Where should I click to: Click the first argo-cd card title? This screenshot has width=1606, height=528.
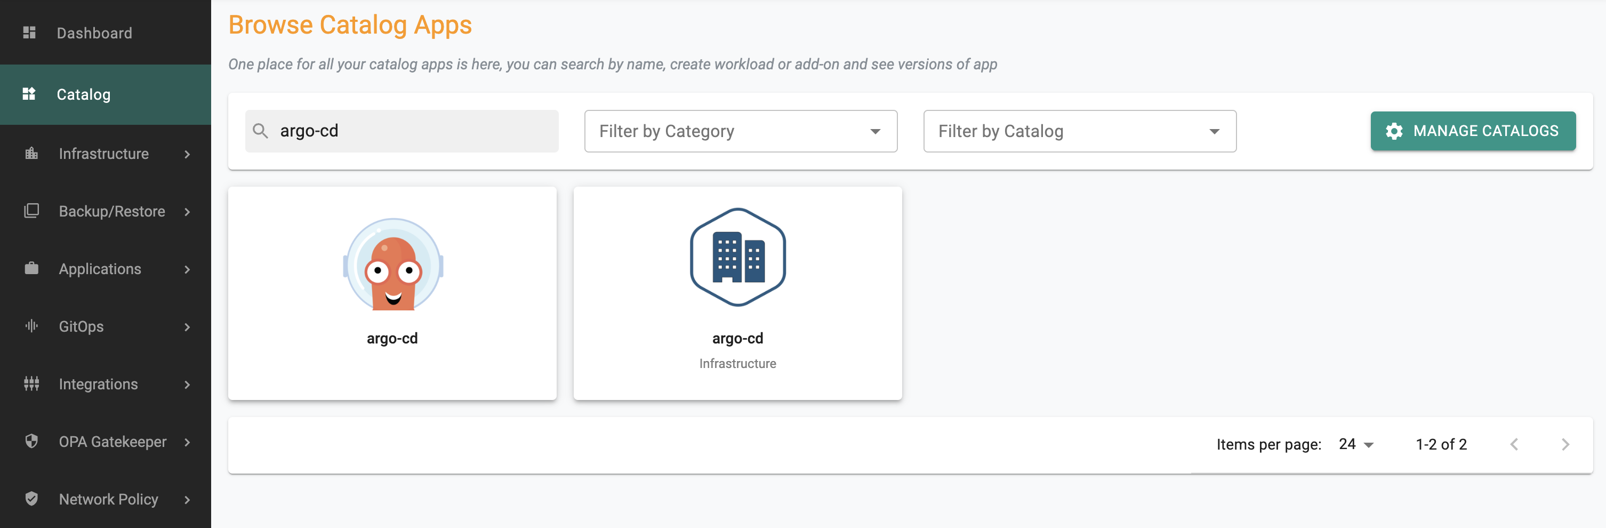coord(392,338)
